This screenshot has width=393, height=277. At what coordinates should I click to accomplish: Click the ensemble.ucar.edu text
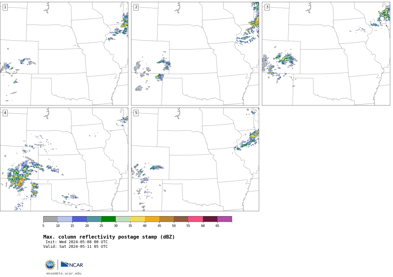pos(64,273)
